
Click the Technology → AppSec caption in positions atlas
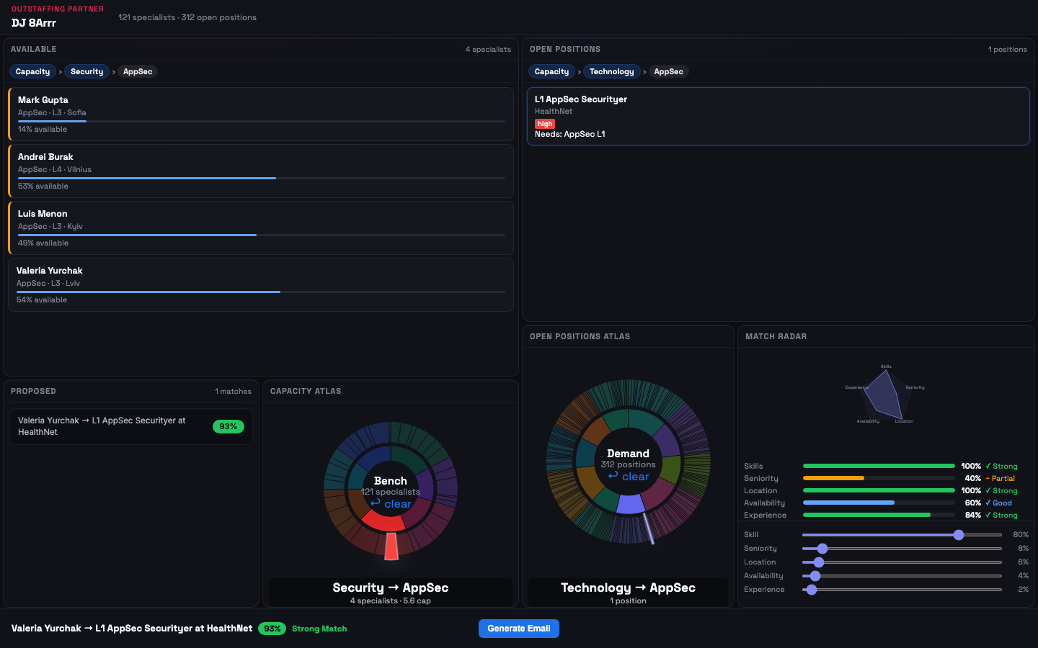click(x=629, y=588)
